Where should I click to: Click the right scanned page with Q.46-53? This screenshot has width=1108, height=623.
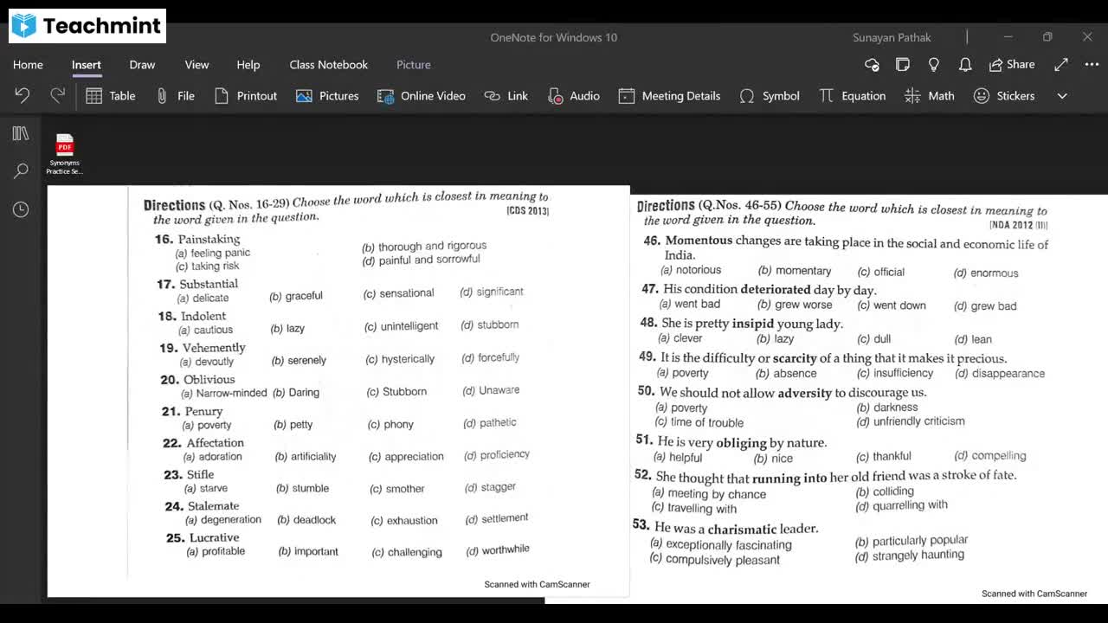tap(869, 399)
